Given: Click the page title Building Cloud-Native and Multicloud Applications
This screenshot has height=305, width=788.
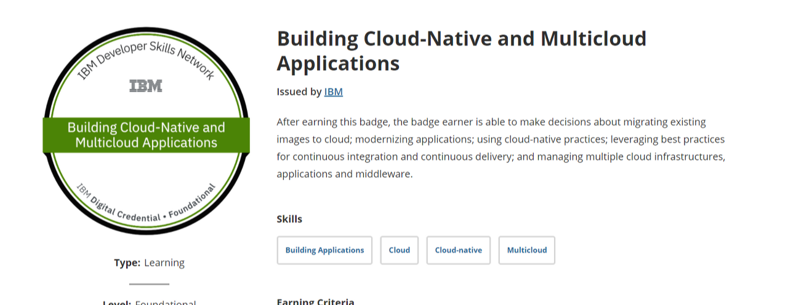Looking at the screenshot, I should click(x=462, y=50).
